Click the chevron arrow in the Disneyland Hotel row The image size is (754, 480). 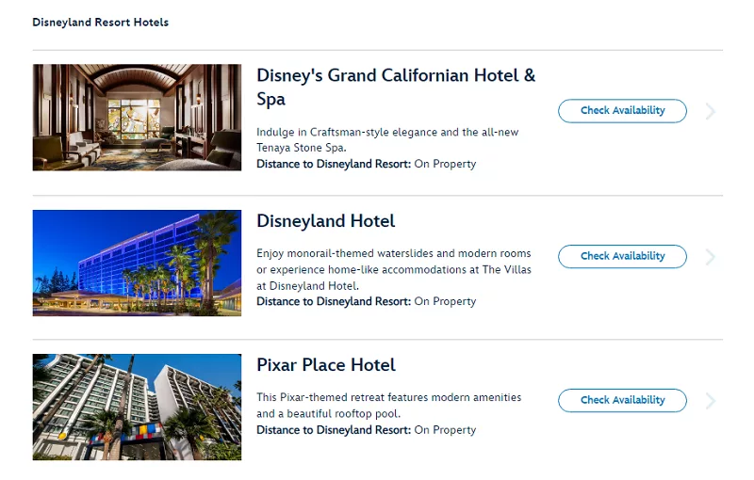point(711,257)
